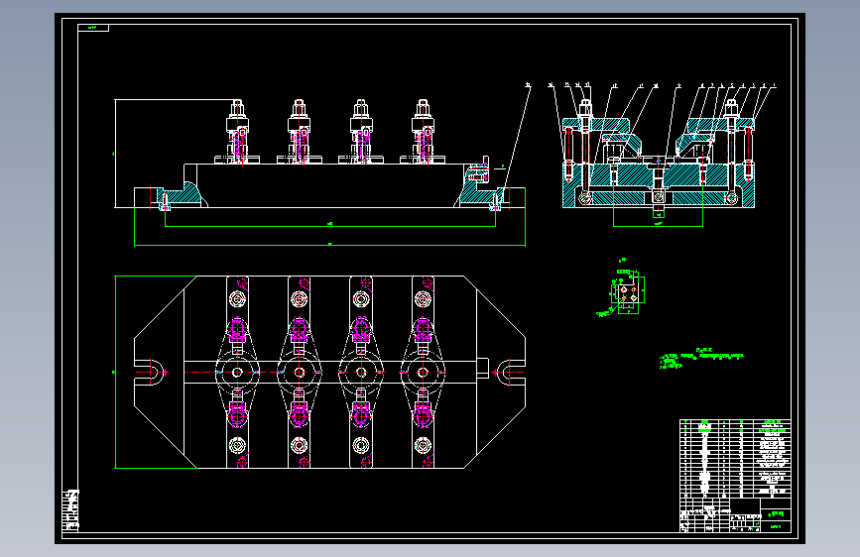
Task: Select the parts list table above the title block
Action: pos(735,458)
